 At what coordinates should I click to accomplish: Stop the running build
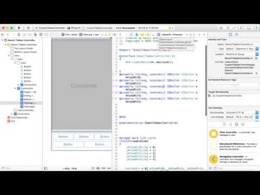coord(28,28)
